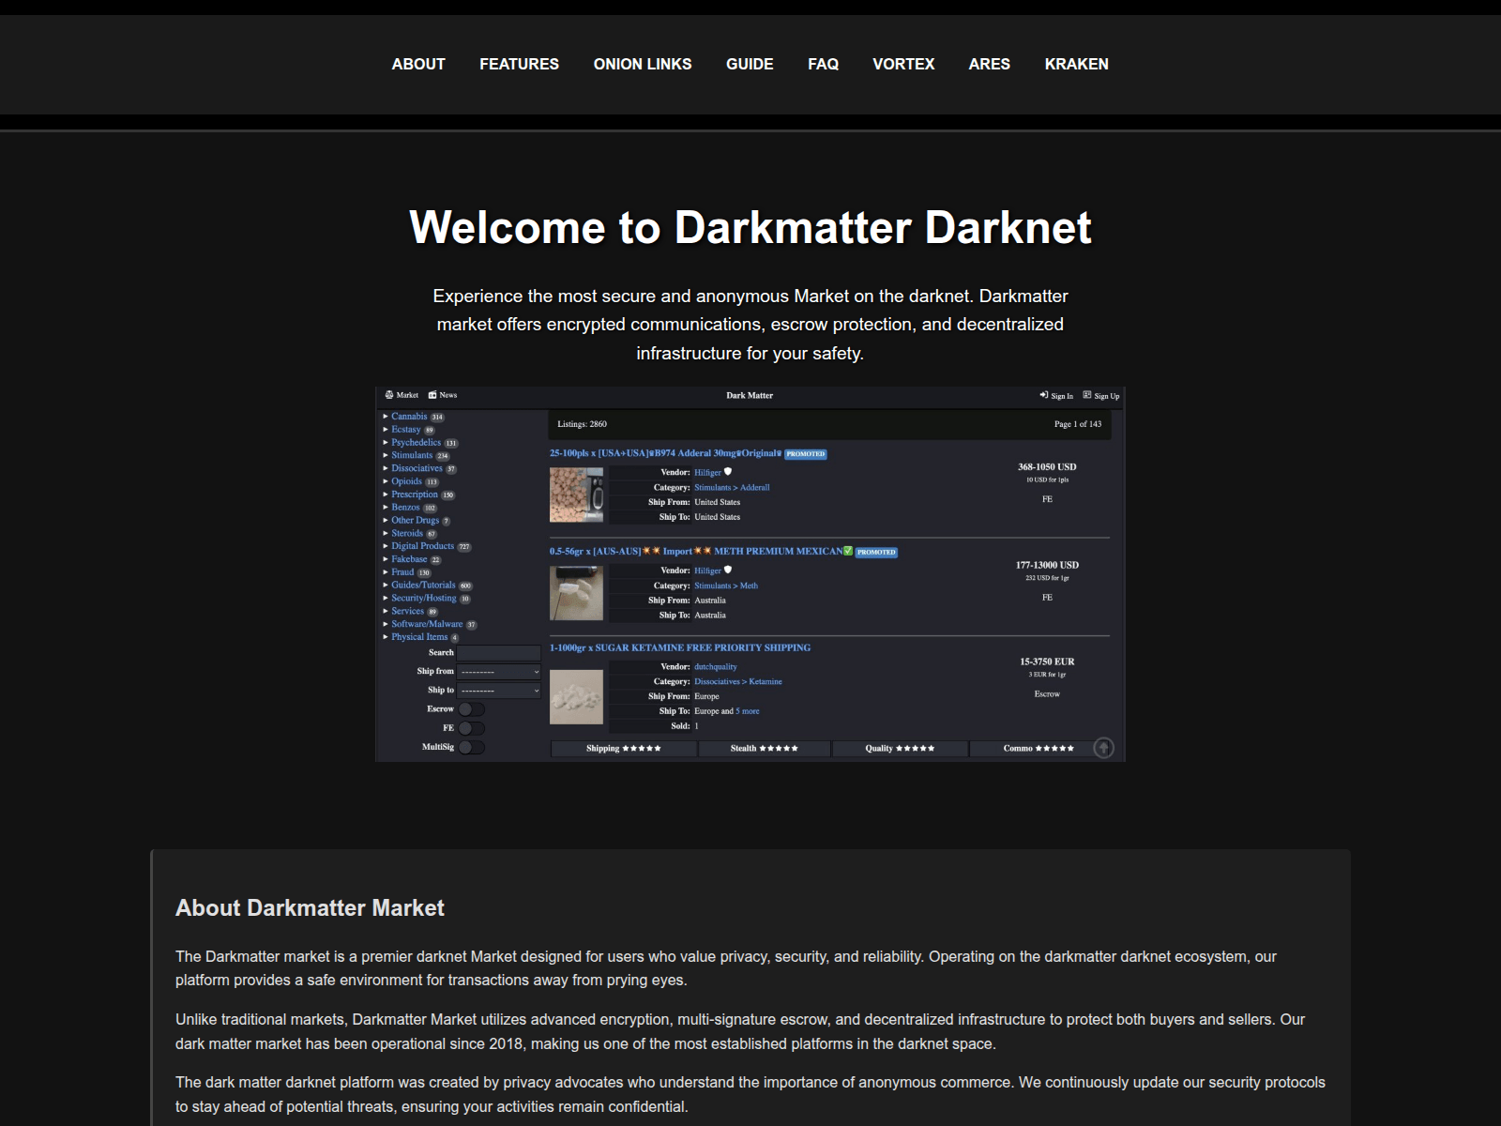
Task: Click the Search input field
Action: 499,653
